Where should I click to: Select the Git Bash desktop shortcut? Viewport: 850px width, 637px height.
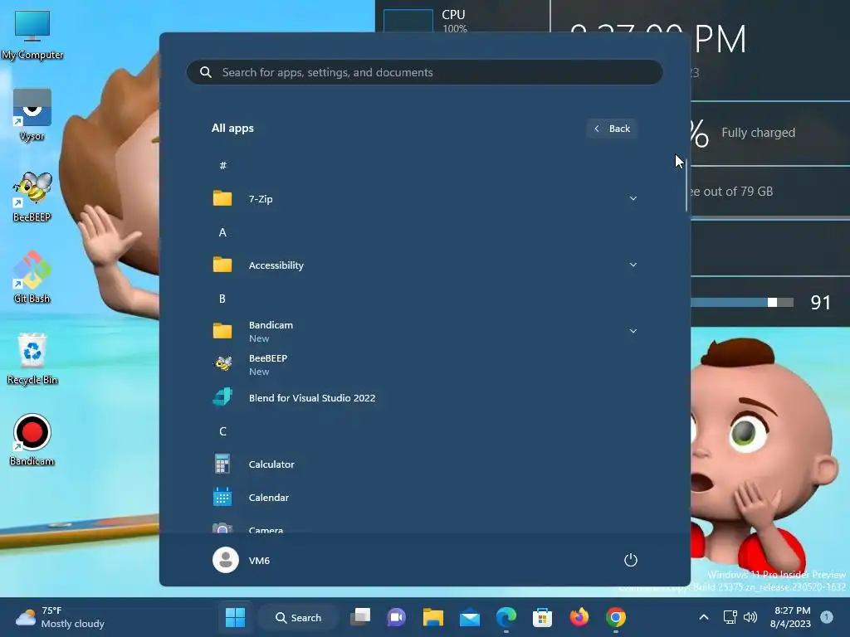pyautogui.click(x=32, y=277)
